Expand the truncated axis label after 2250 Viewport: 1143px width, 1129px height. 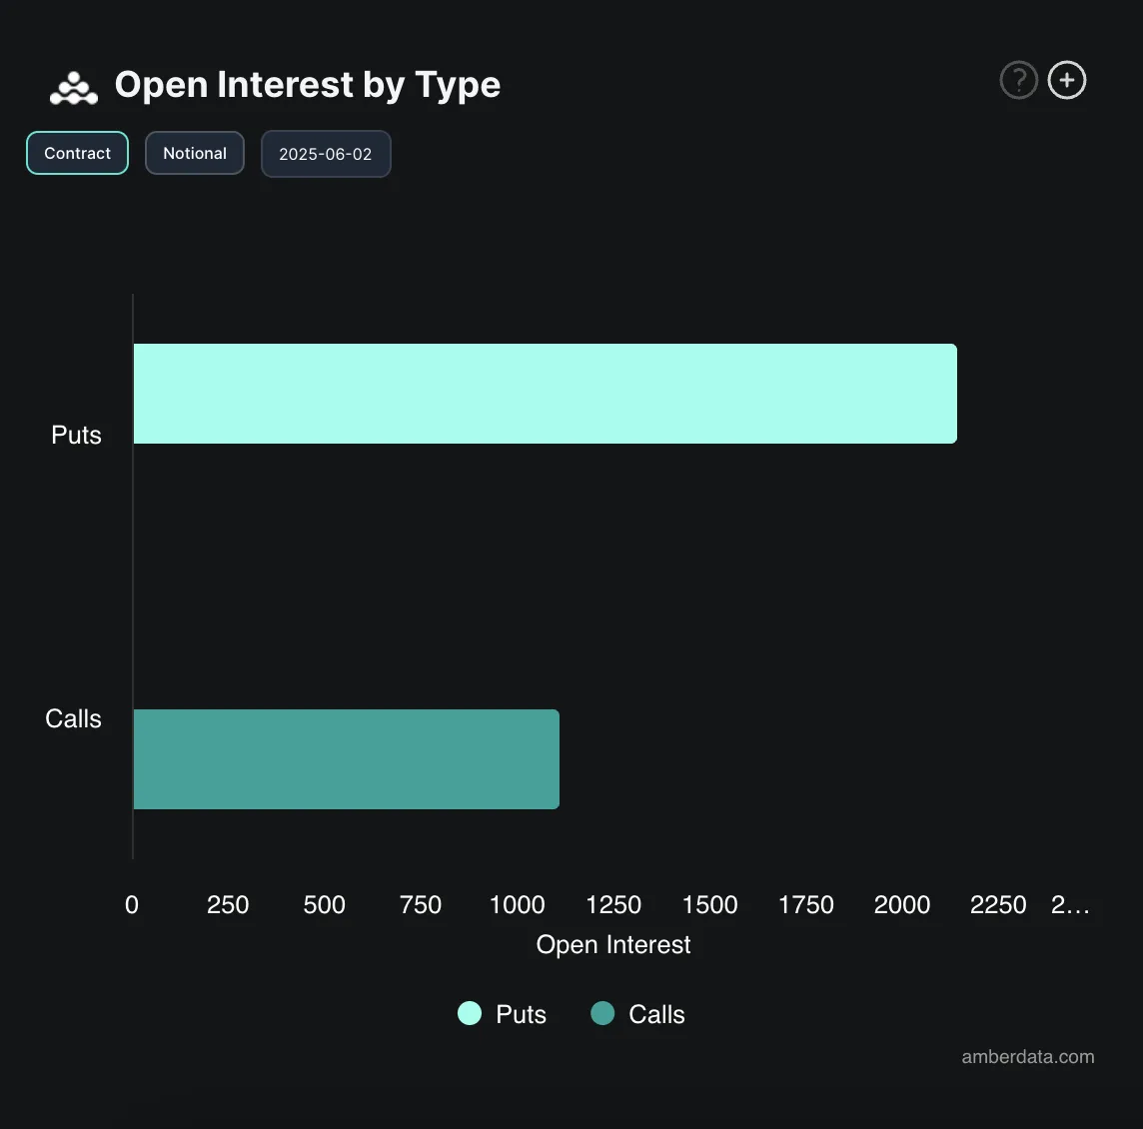pos(1071,905)
